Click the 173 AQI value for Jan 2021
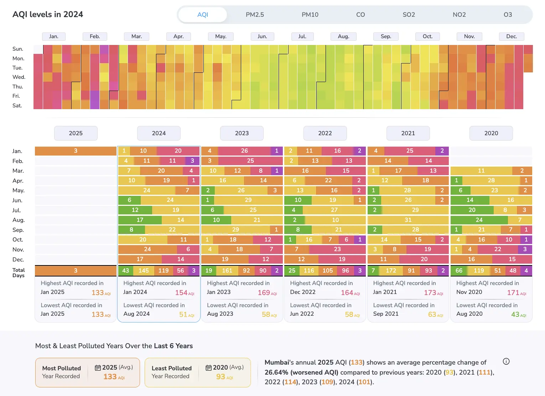Image resolution: width=545 pixels, height=396 pixels. point(434,293)
